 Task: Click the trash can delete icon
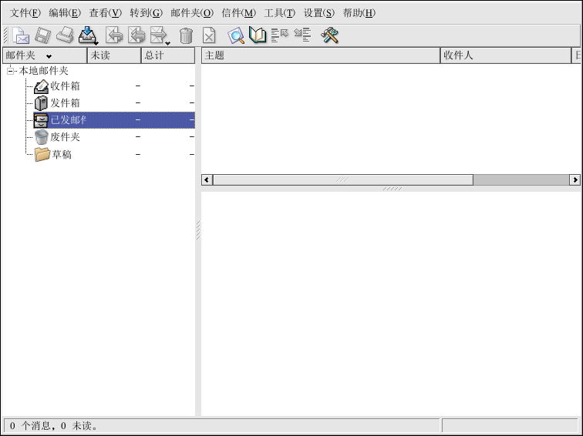pyautogui.click(x=186, y=35)
